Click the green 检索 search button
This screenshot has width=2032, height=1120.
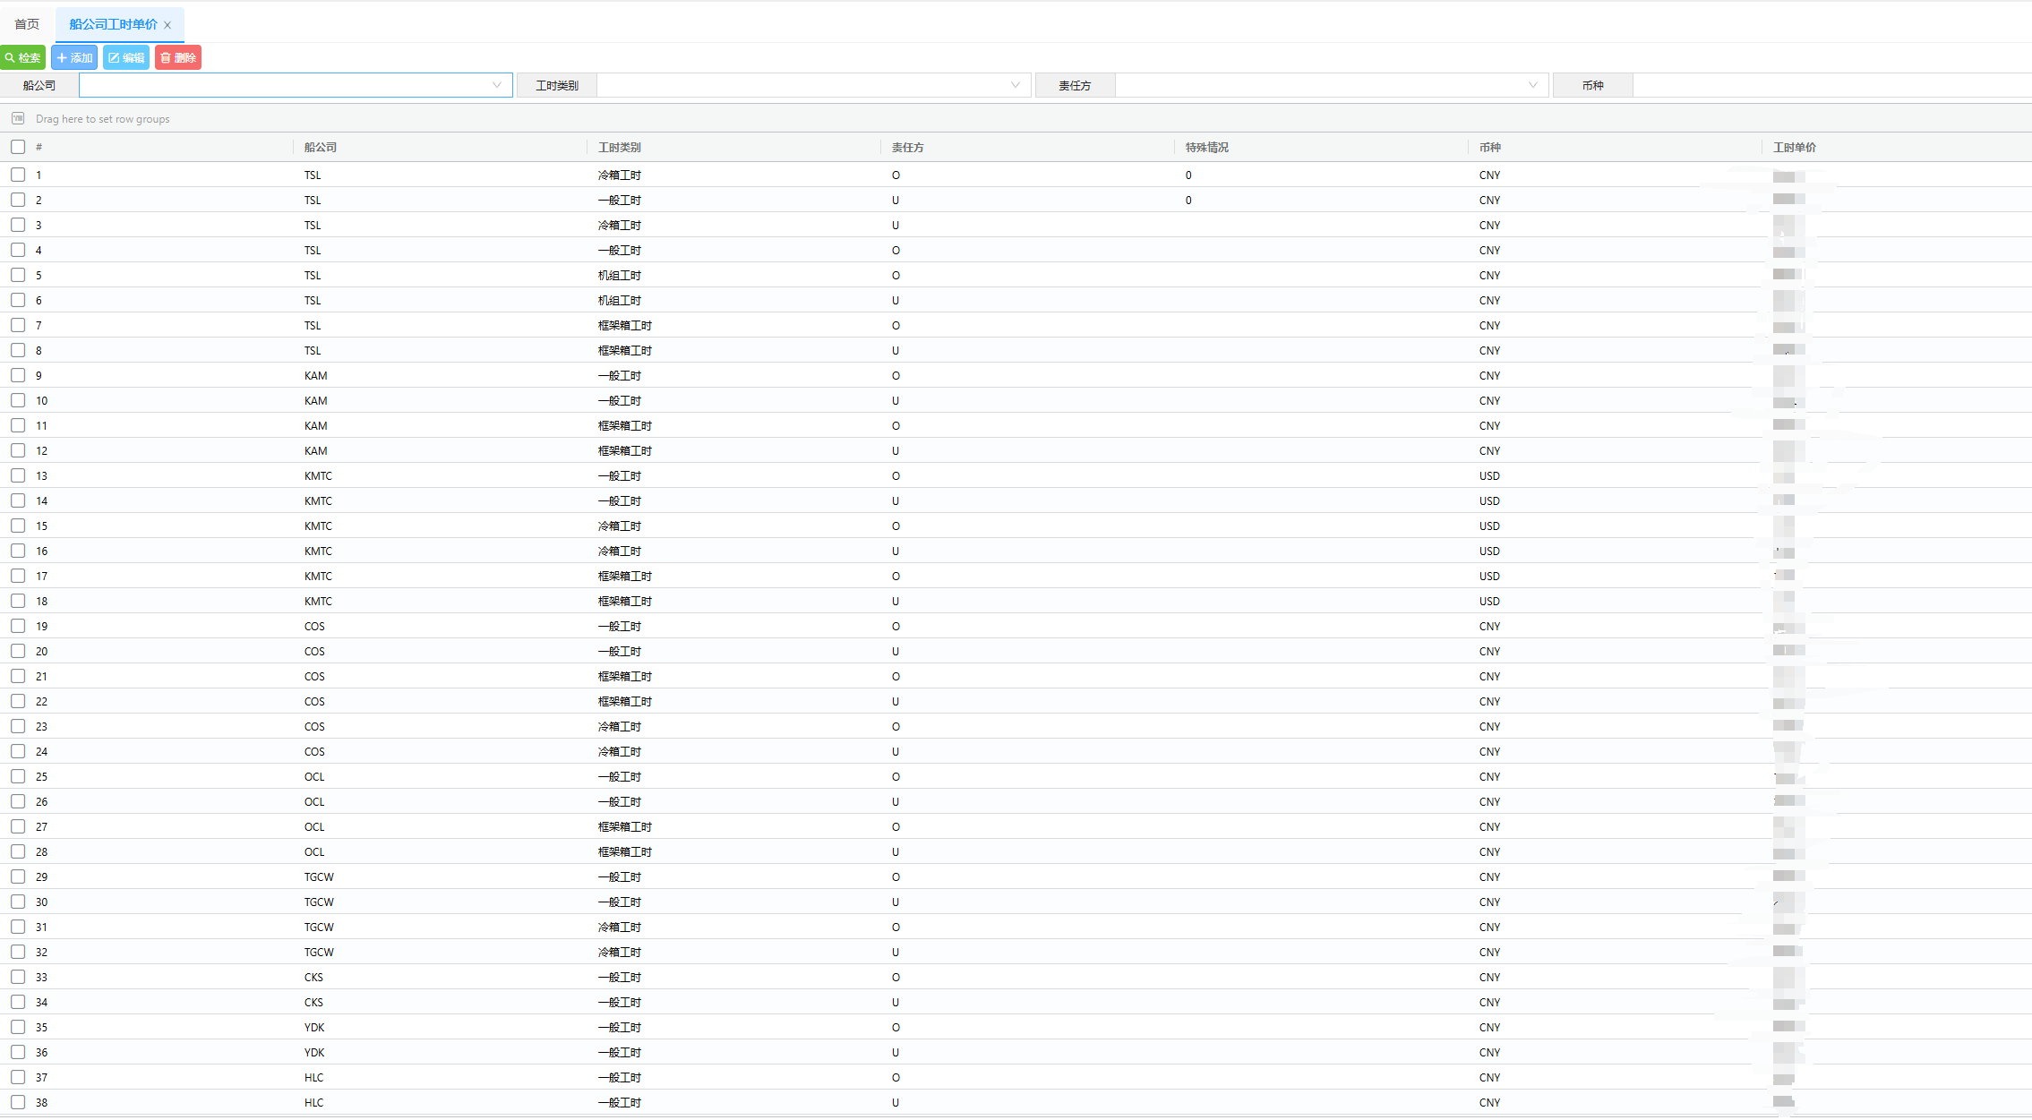click(x=22, y=57)
